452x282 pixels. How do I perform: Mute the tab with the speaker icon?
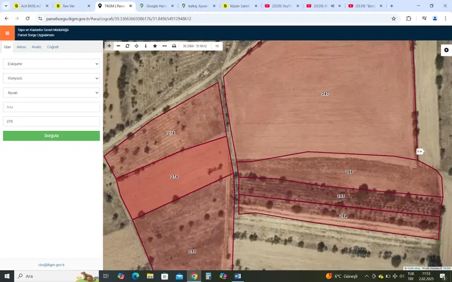[x=332, y=6]
